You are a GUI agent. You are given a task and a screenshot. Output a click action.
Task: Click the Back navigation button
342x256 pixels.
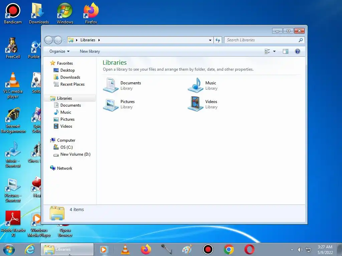[x=48, y=40]
